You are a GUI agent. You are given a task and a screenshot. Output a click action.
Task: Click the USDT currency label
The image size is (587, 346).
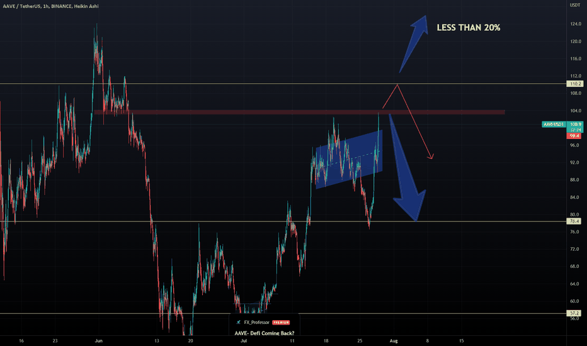coord(575,5)
